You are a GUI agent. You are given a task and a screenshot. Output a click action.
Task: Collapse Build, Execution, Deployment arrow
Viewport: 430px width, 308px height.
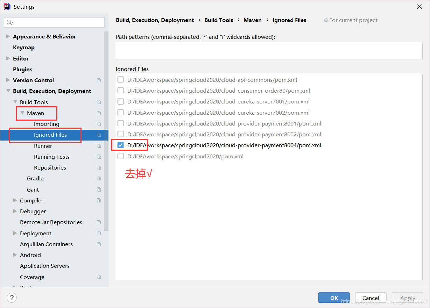8,91
